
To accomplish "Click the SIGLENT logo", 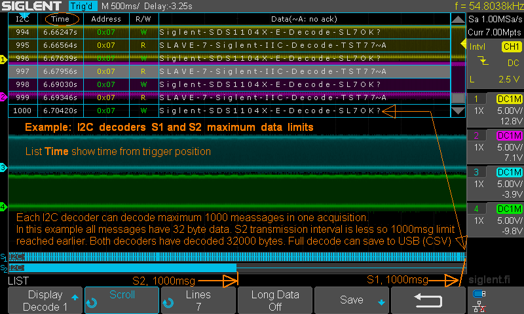I will (31, 6).
